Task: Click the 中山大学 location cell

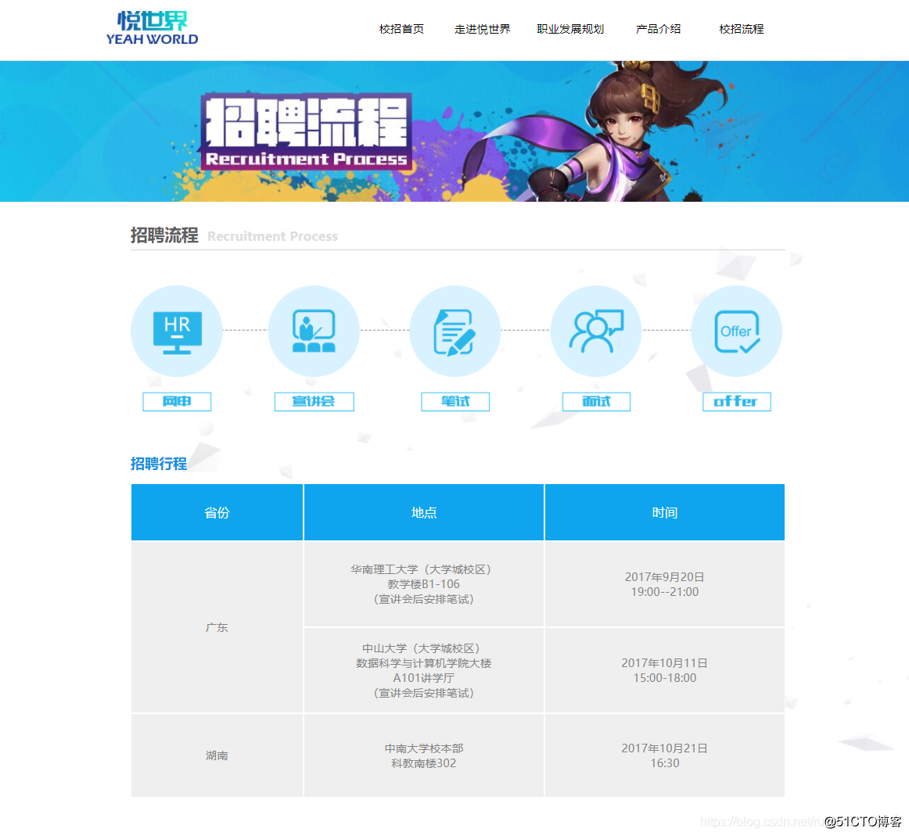Action: pyautogui.click(x=424, y=670)
